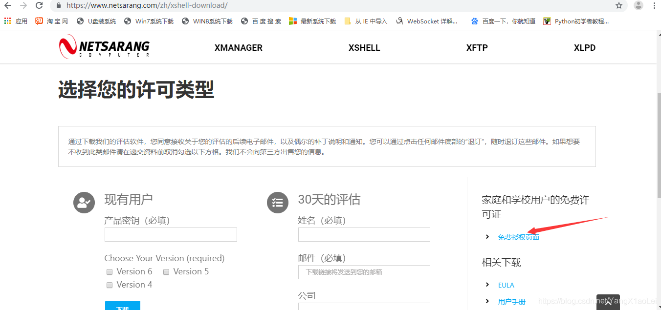Open the 用户手册 link
This screenshot has width=661, height=310.
click(512, 302)
